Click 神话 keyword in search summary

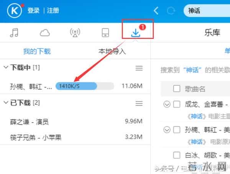pos(192,70)
